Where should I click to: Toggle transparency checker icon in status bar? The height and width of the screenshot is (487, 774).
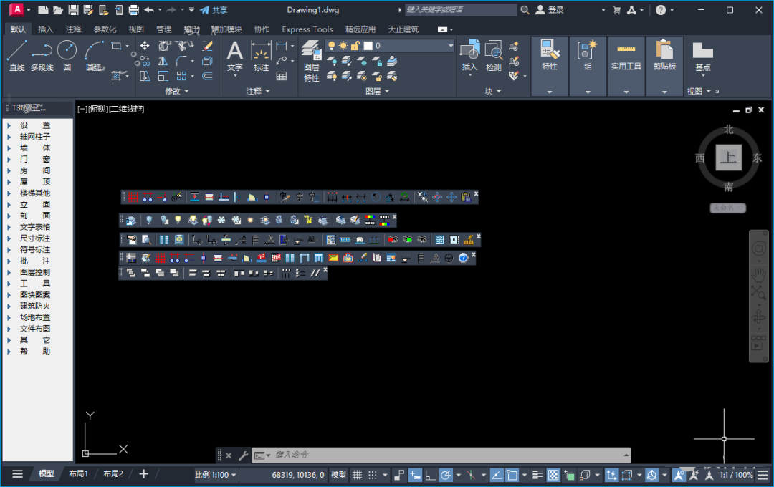point(554,475)
